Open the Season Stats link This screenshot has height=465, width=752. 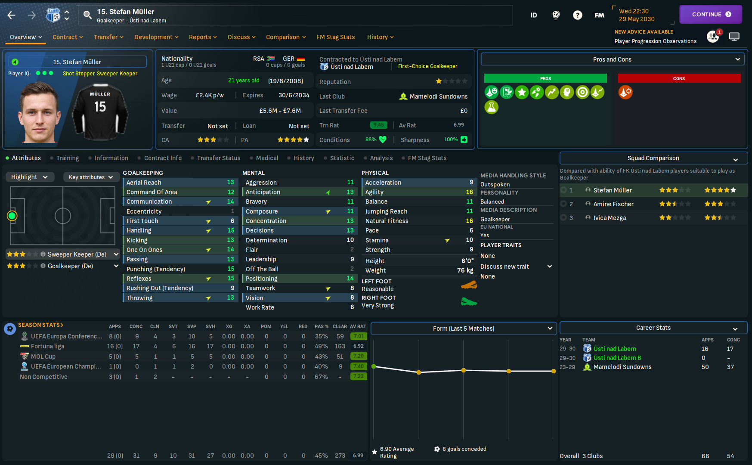pos(40,325)
